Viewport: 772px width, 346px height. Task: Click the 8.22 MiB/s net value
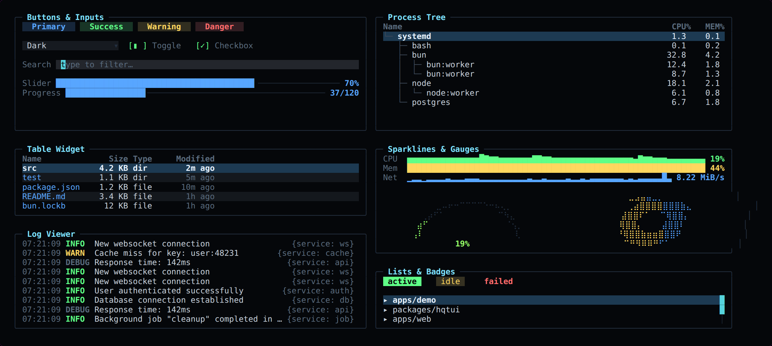click(700, 177)
